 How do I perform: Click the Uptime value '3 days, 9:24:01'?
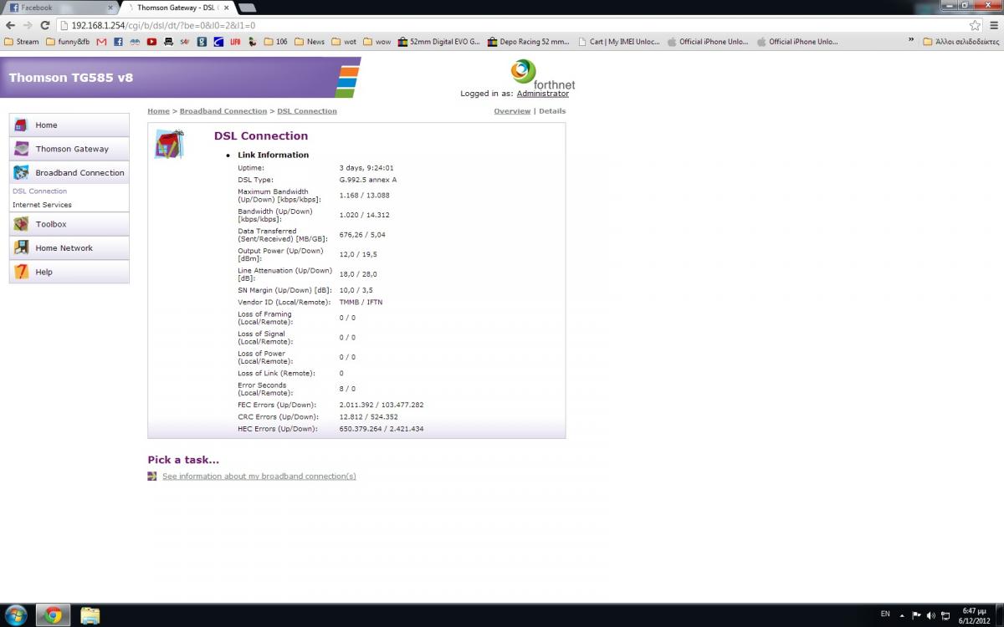pyautogui.click(x=366, y=168)
